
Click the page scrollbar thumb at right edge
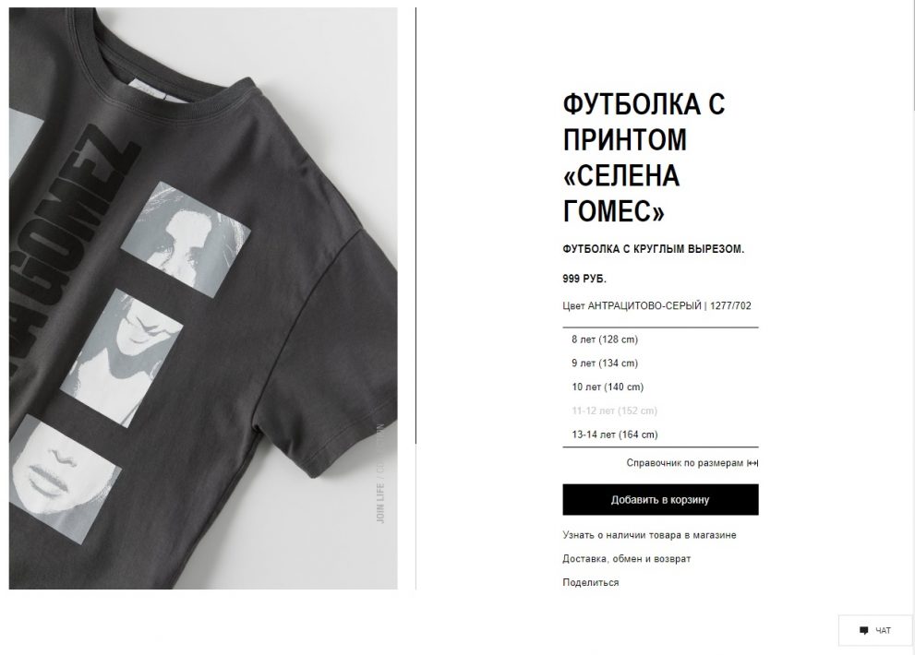(x=913, y=55)
